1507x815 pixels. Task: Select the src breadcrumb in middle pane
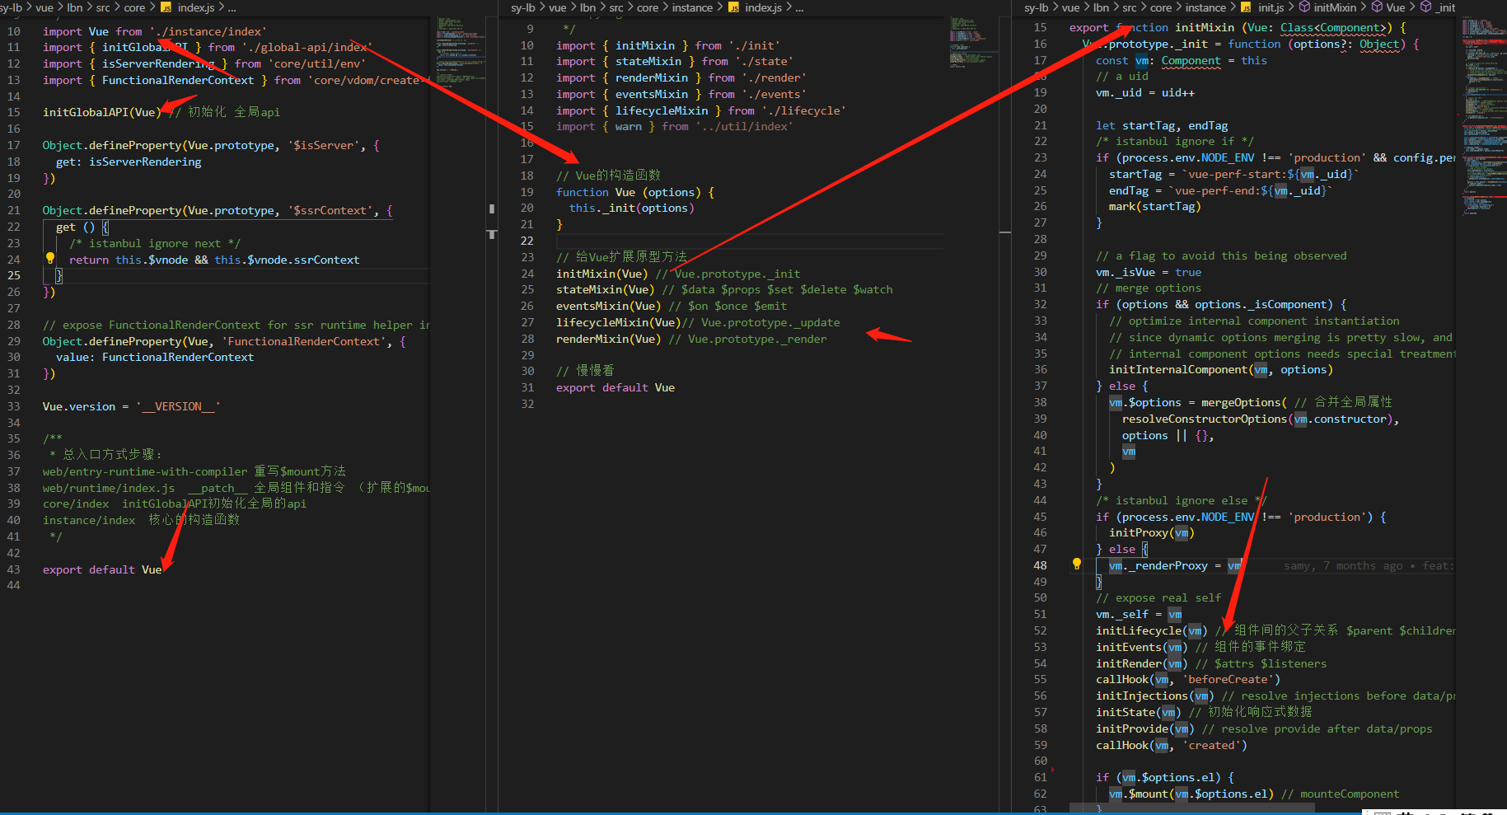(x=616, y=7)
